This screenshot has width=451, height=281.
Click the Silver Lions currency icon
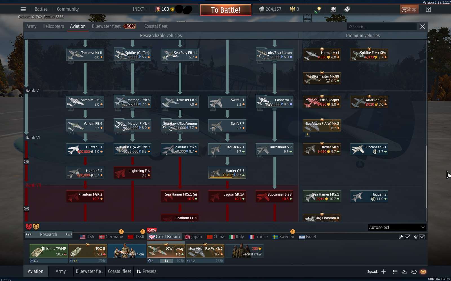pos(262,9)
